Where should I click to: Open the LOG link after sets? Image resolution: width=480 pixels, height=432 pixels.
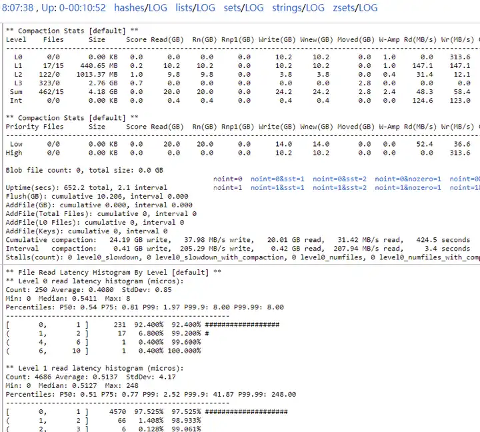click(255, 7)
